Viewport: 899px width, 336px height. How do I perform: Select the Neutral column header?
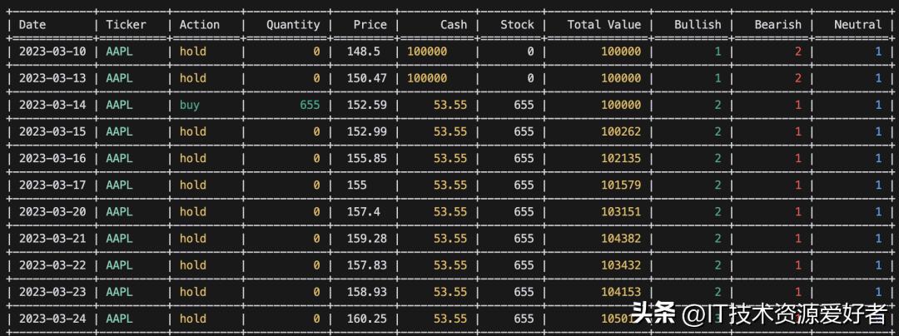857,24
